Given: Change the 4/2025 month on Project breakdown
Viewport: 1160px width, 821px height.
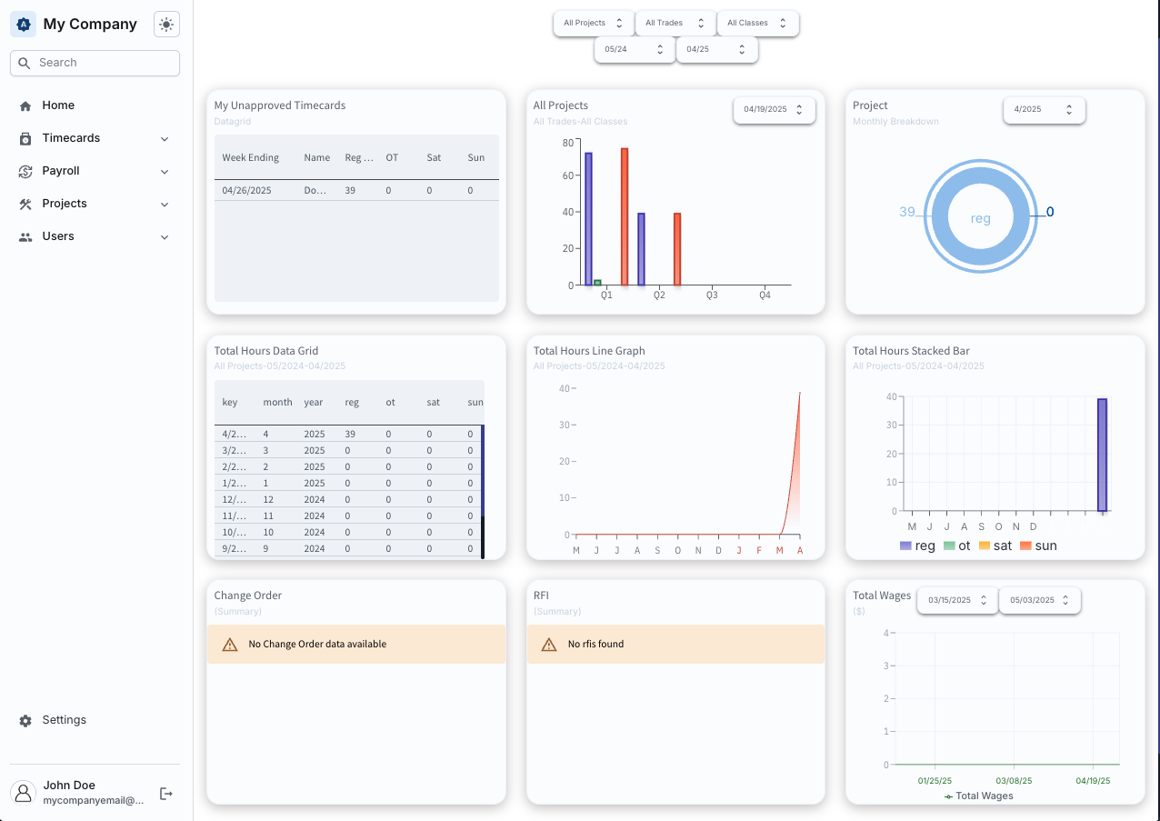Looking at the screenshot, I should coord(1044,109).
